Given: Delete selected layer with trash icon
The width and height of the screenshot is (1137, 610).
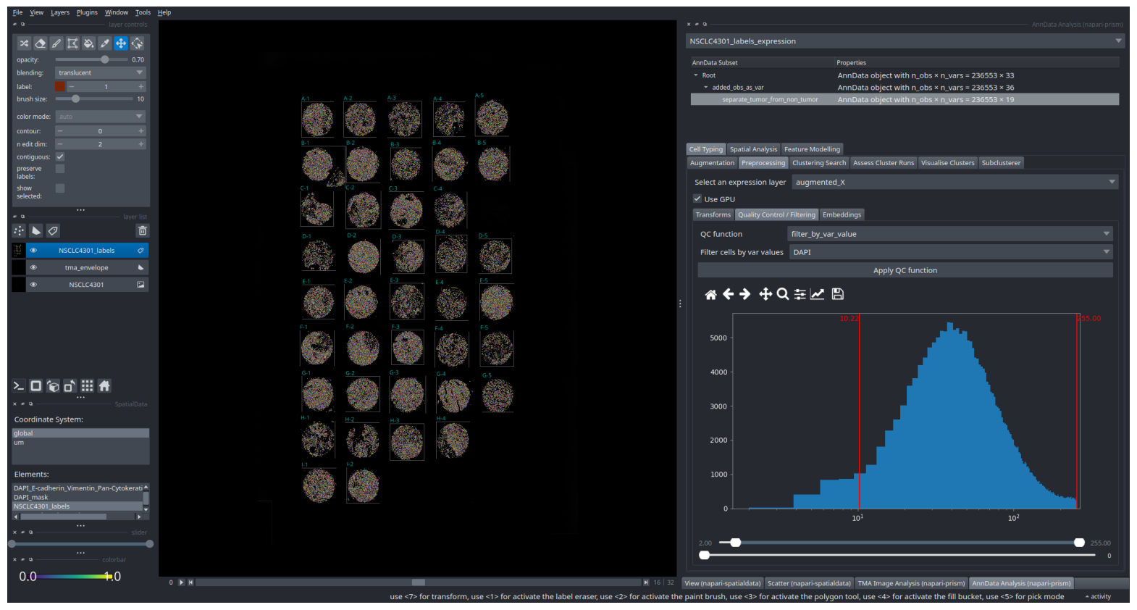Looking at the screenshot, I should [x=143, y=230].
